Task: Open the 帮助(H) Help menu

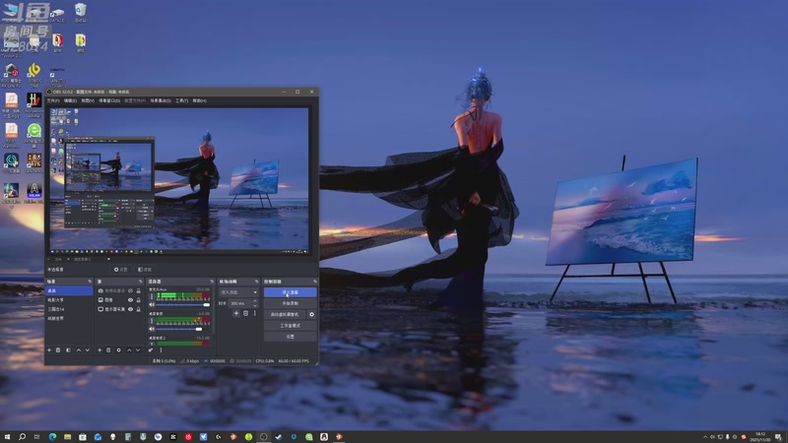Action: (x=200, y=100)
